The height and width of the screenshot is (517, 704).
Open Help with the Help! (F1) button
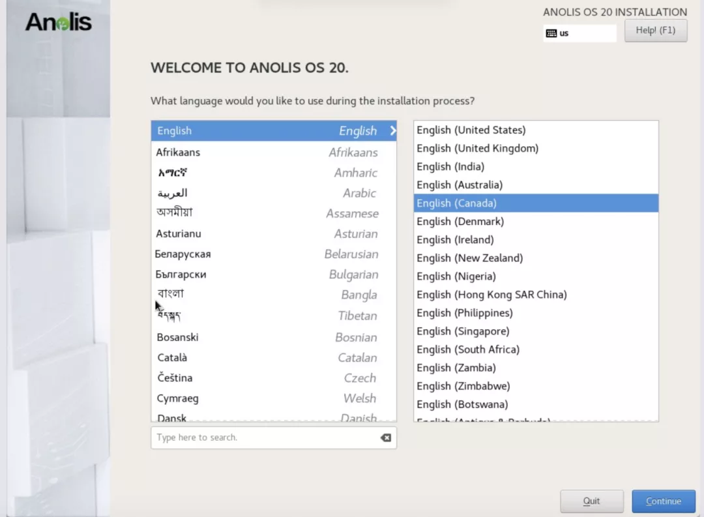coord(656,31)
